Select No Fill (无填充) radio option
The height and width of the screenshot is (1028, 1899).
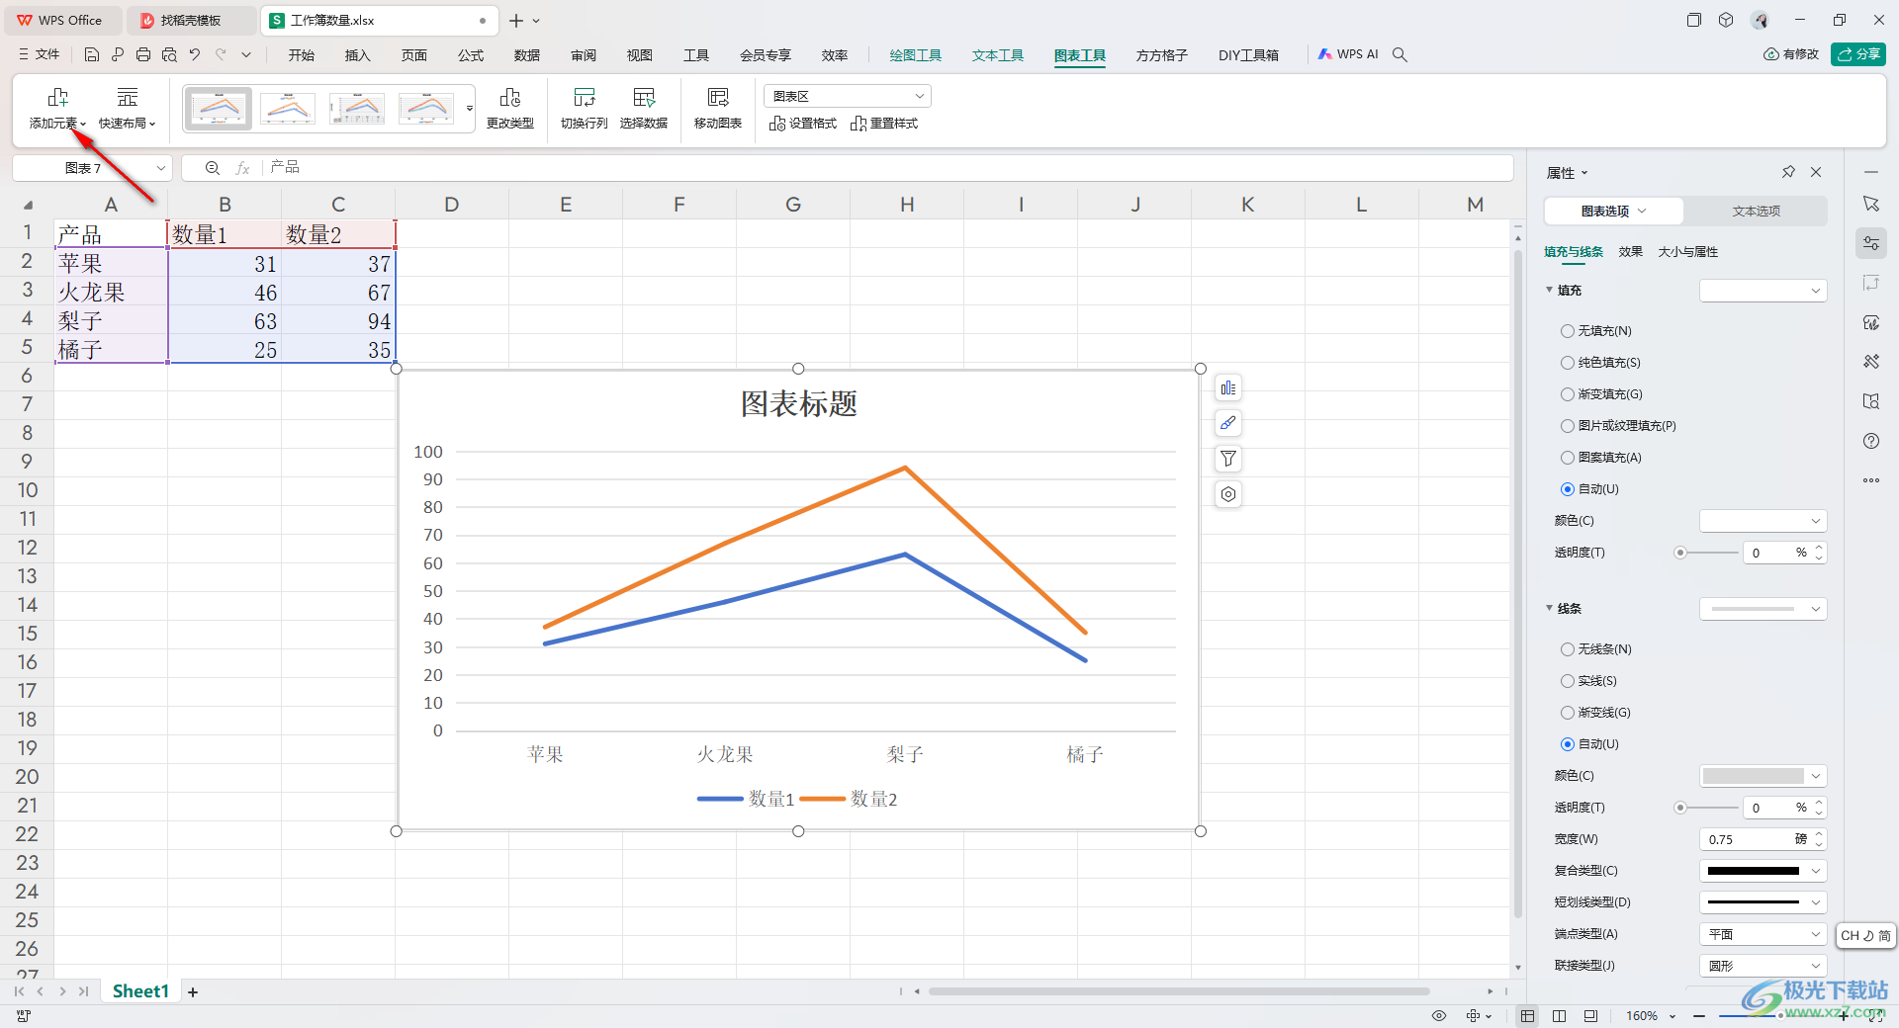[1568, 331]
